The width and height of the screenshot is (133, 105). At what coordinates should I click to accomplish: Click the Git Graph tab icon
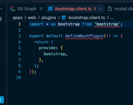[x=12, y=9]
